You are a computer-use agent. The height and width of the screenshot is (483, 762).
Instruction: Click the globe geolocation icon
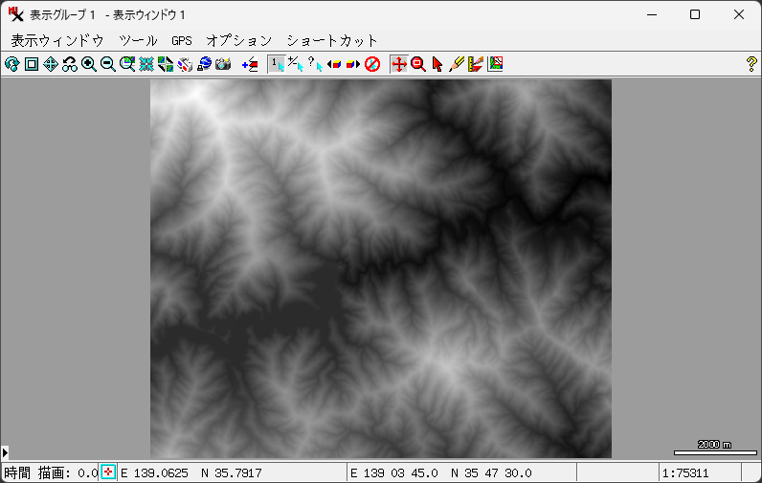(204, 64)
